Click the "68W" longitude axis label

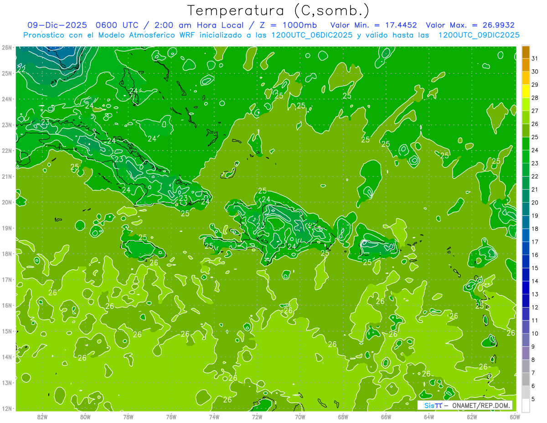[343, 416]
